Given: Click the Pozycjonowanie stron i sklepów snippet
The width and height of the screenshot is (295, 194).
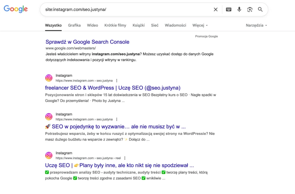Looking at the screenshot, I should [131, 98].
